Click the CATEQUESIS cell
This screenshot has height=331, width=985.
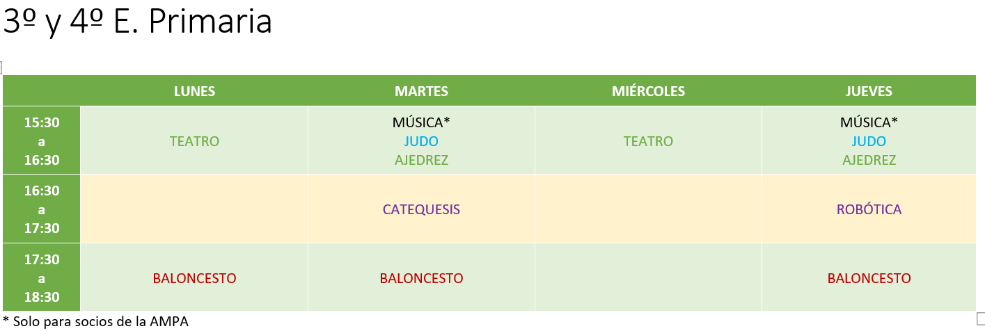pos(421,209)
